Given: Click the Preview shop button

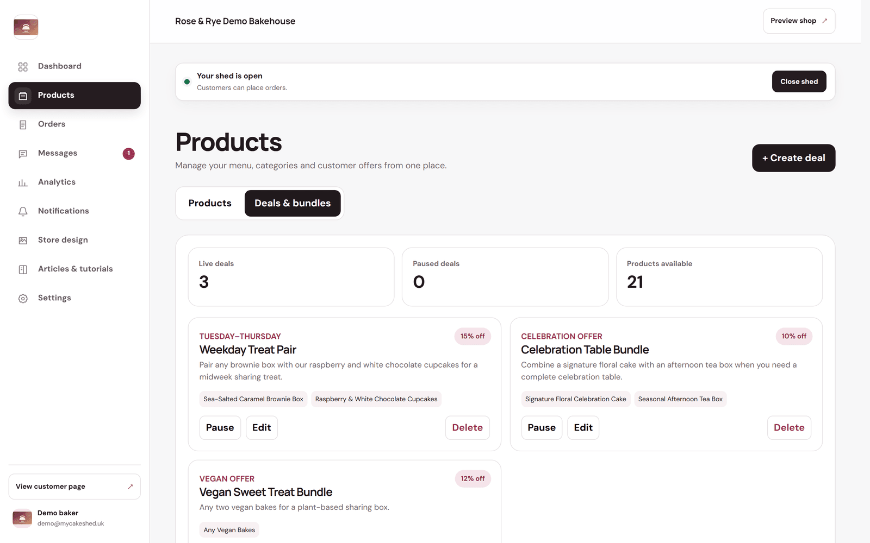Looking at the screenshot, I should click(799, 21).
